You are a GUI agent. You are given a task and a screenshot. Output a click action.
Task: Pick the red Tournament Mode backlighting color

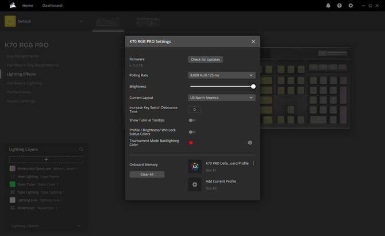point(191,143)
